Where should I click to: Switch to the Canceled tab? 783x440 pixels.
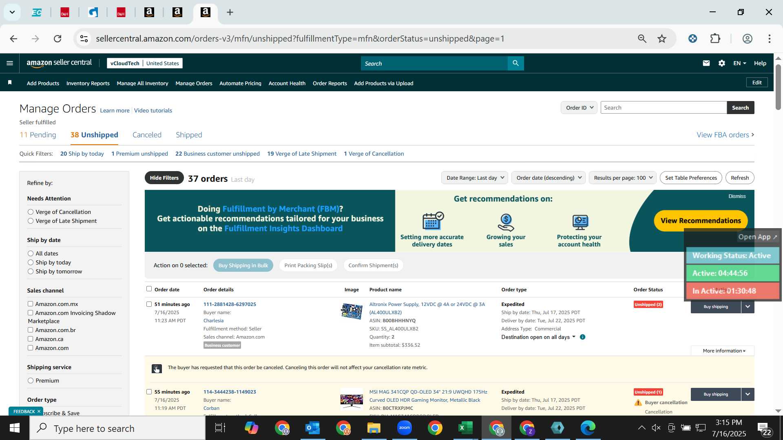click(147, 135)
